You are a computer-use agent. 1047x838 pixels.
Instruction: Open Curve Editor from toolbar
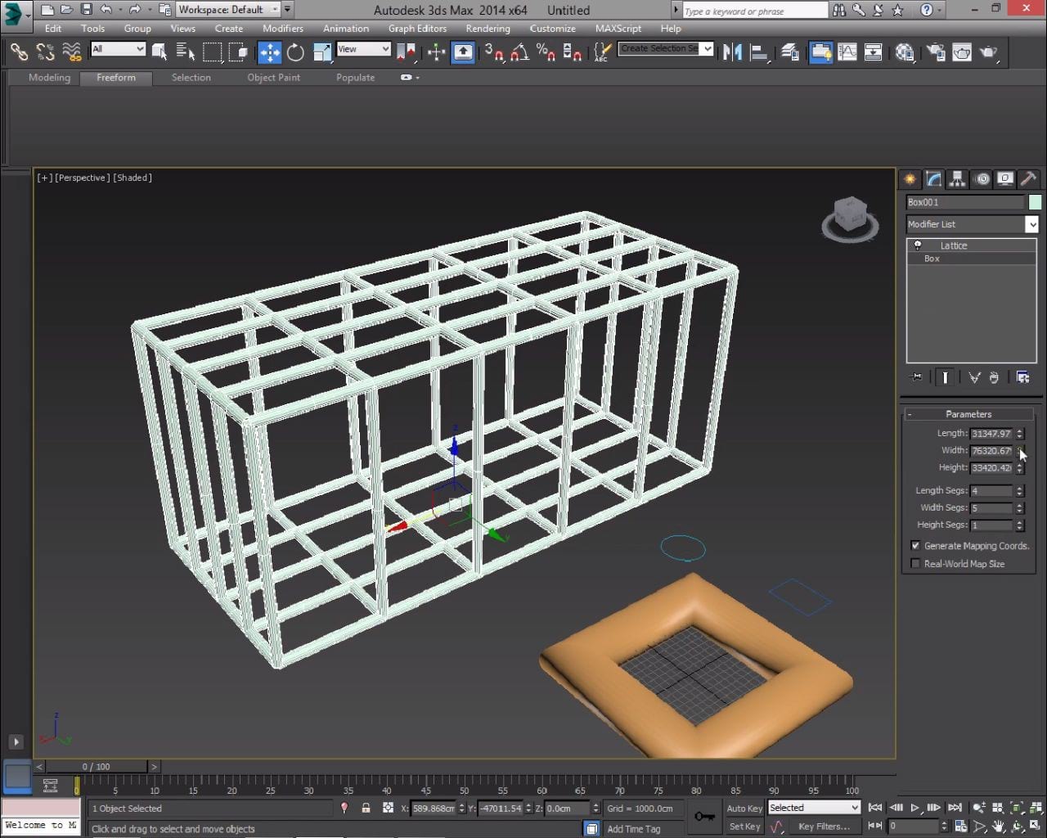(x=847, y=52)
